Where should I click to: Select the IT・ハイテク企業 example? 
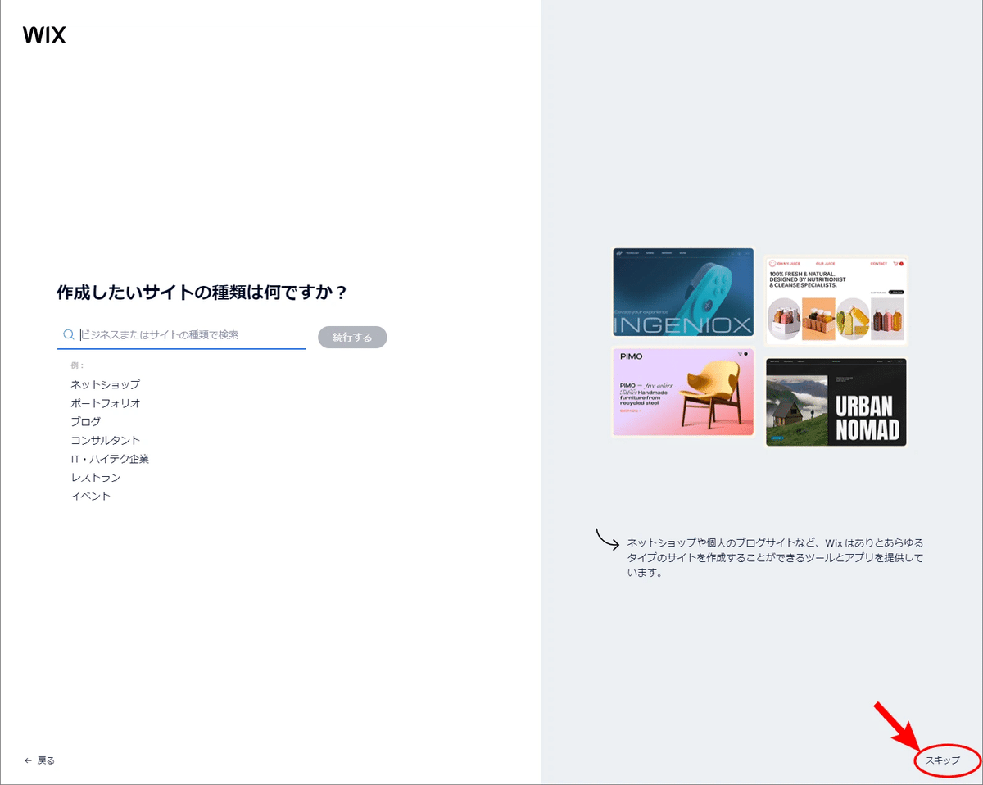tap(110, 459)
